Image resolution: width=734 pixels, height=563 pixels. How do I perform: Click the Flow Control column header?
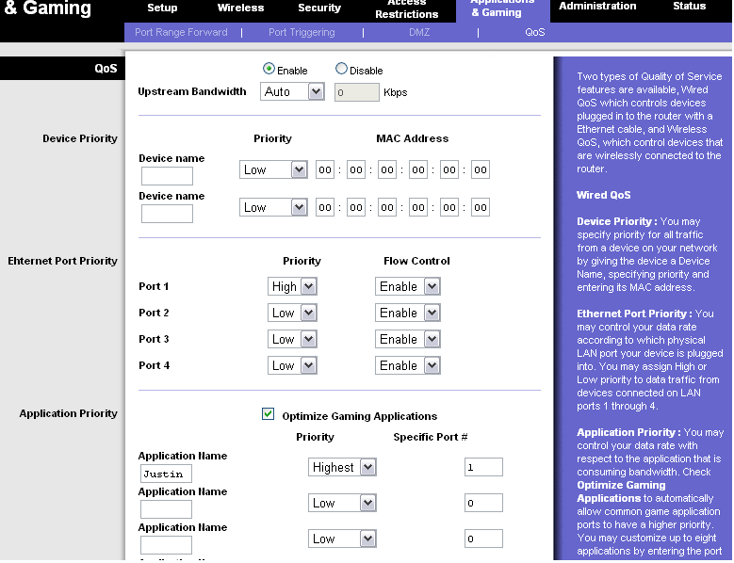pos(416,261)
